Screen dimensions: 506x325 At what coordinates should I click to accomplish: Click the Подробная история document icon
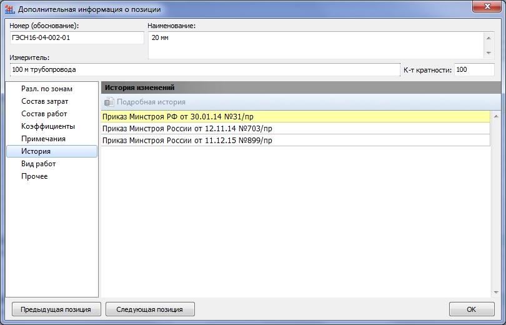pyautogui.click(x=109, y=102)
